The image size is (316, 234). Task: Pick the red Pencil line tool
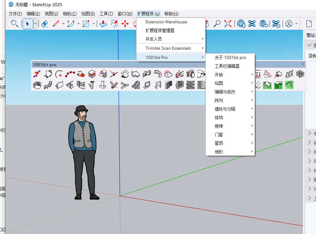(x=56, y=24)
